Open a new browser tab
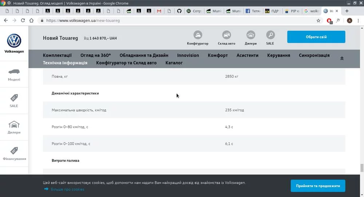This screenshot has width=364, height=197. click(347, 11)
